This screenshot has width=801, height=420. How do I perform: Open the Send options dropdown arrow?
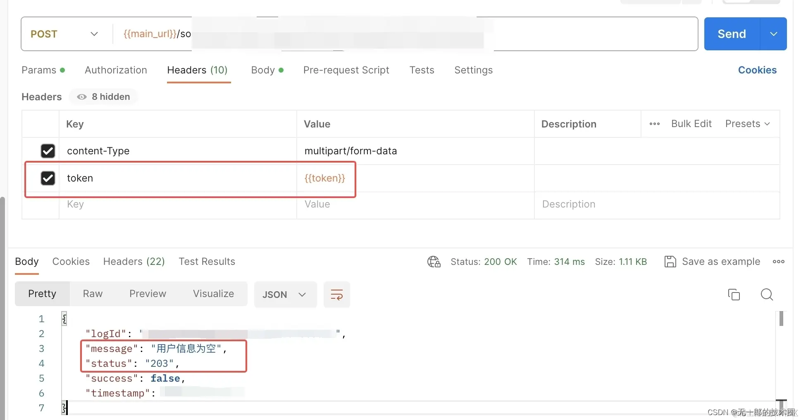774,34
